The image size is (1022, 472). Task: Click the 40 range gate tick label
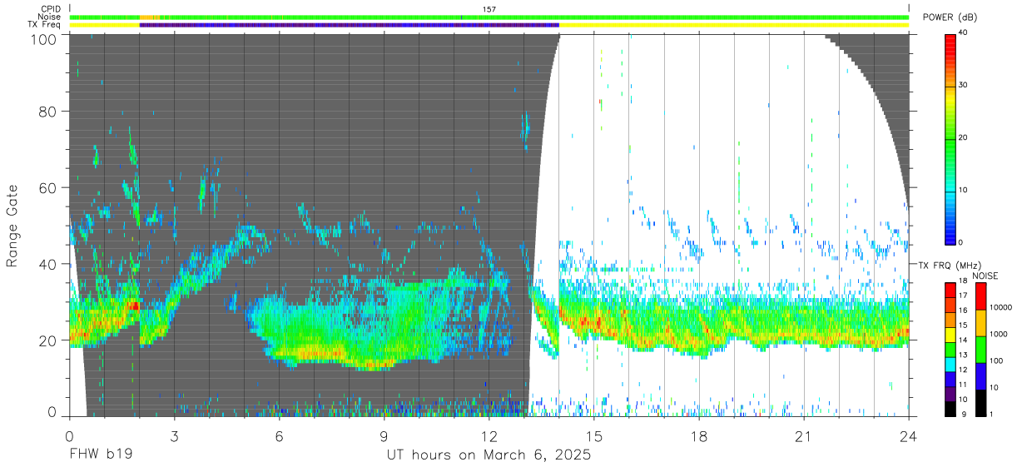point(48,264)
